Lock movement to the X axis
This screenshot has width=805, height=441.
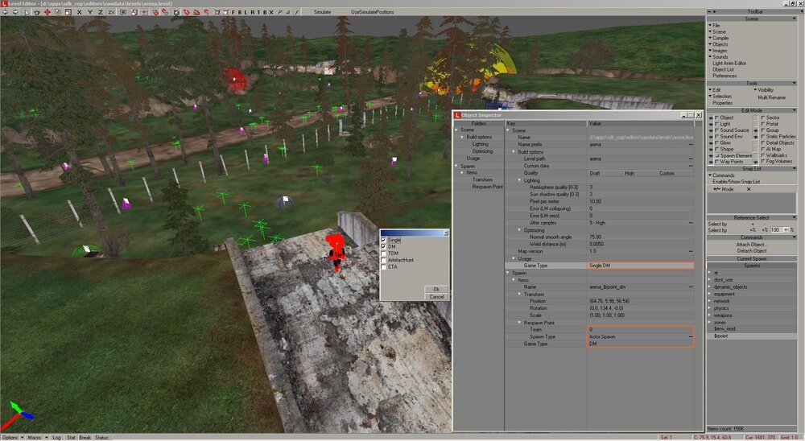[x=79, y=12]
